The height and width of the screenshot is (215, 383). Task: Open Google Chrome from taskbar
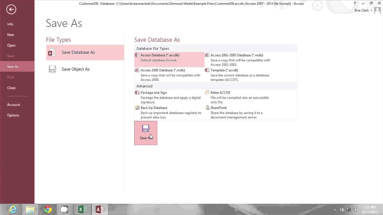click(x=48, y=209)
